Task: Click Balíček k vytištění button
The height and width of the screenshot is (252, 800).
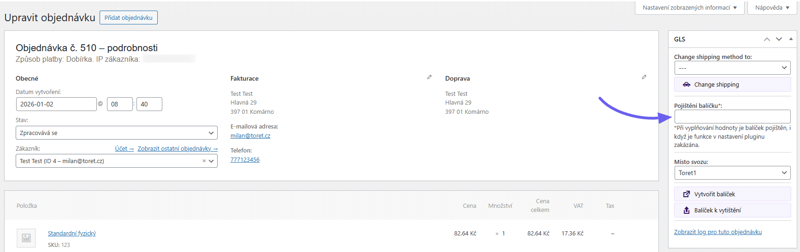Action: 732,210
